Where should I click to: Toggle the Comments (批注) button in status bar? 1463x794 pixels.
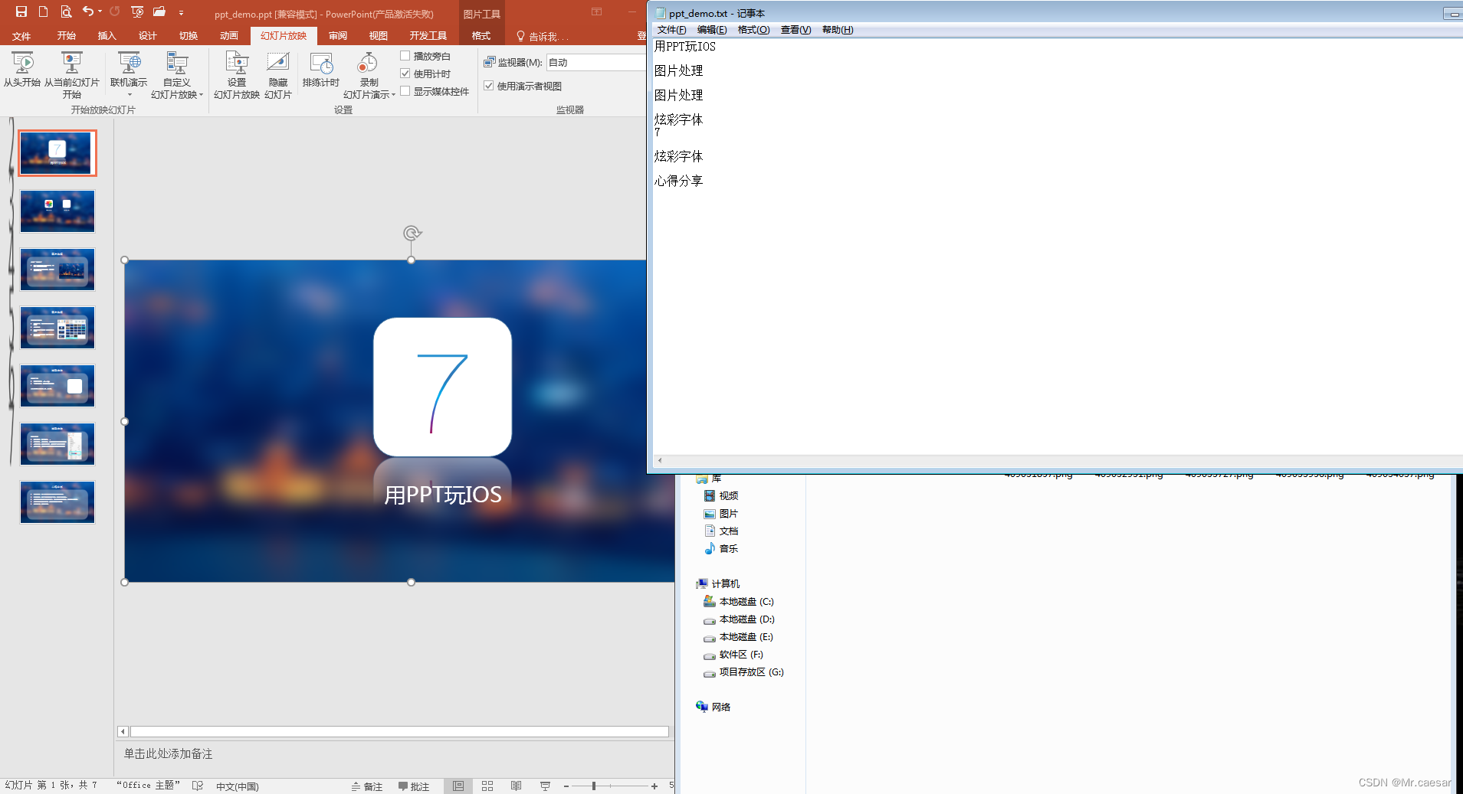click(414, 786)
